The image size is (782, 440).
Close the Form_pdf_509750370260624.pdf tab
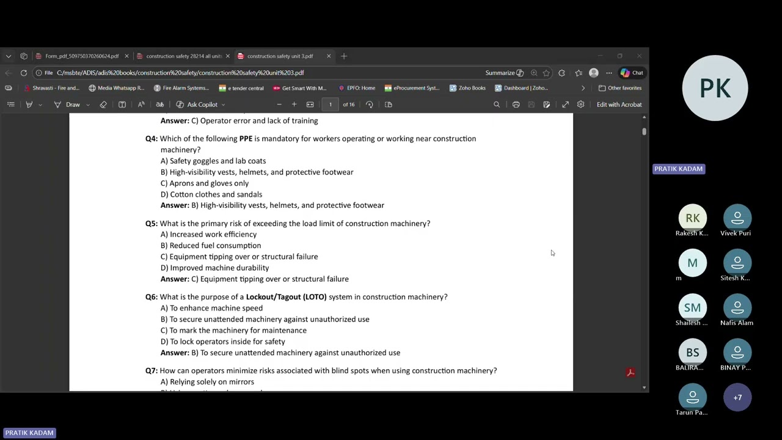pos(126,56)
